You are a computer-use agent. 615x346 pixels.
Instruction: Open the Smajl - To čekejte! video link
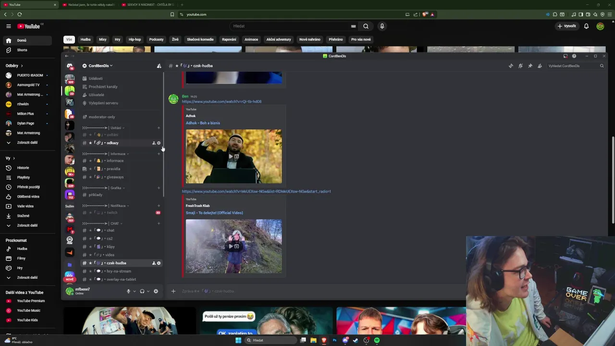tap(214, 213)
